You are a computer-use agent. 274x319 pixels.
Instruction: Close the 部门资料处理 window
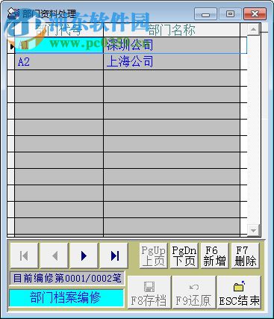pos(255,13)
